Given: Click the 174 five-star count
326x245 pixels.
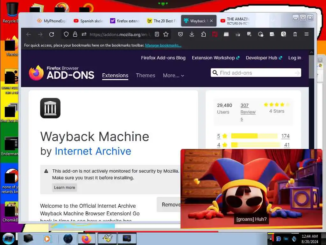Looking at the screenshot, I should (285, 136).
